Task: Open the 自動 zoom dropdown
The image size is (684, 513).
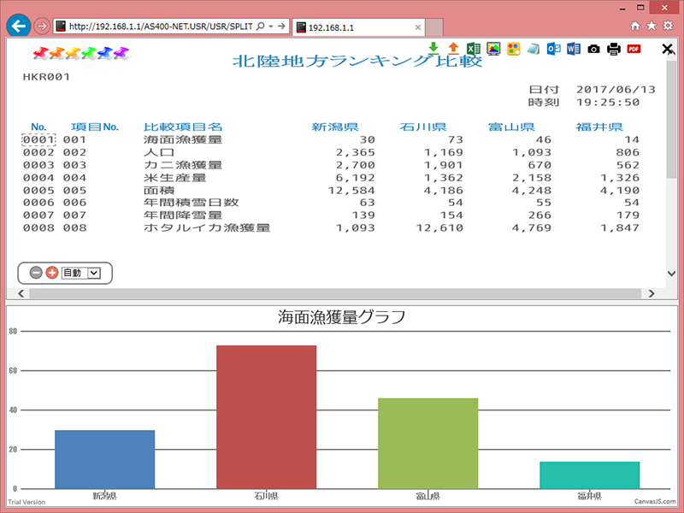Action: (x=80, y=273)
